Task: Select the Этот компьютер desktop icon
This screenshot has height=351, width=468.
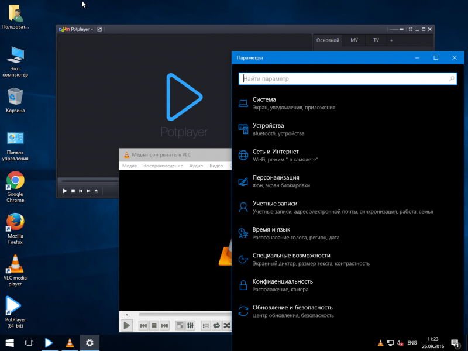Action: coord(15,62)
